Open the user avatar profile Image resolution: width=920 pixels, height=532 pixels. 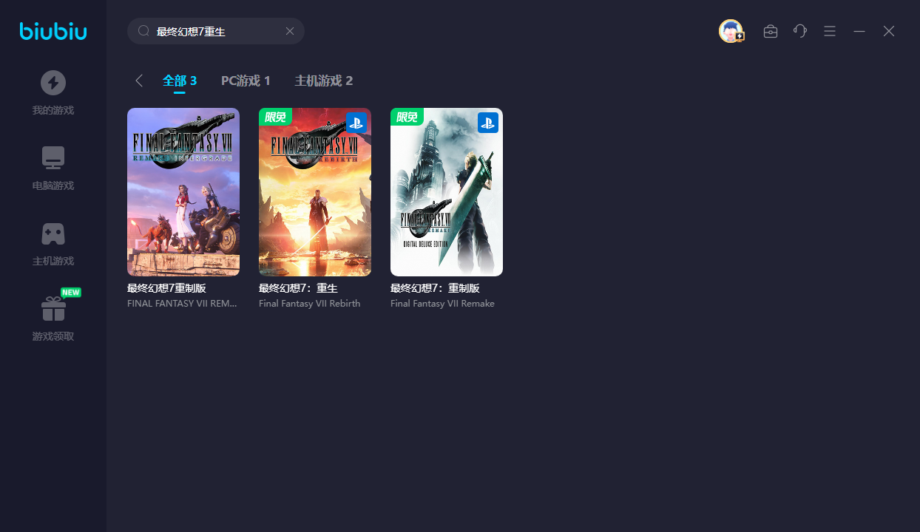(731, 31)
